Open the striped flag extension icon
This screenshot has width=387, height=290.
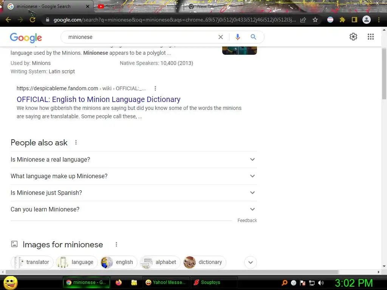coord(330,20)
